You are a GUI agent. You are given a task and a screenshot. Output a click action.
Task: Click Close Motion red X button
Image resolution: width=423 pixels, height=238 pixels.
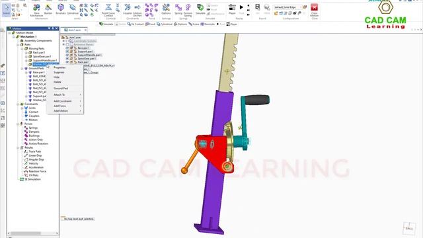[315, 11]
